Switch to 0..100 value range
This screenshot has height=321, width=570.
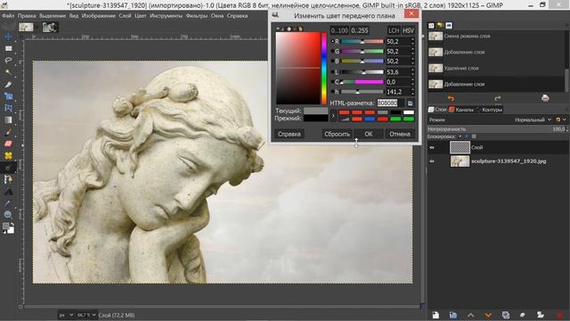click(x=339, y=30)
